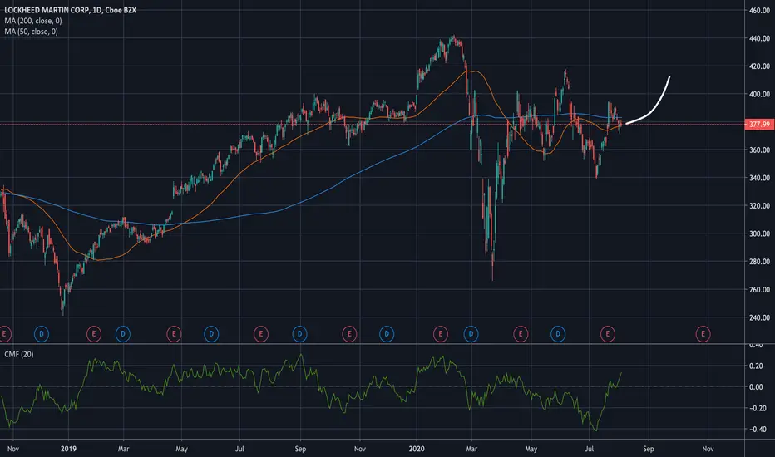This screenshot has width=775, height=457.
Task: Open the dividend D marker above Mar 2020
Action: [x=471, y=334]
